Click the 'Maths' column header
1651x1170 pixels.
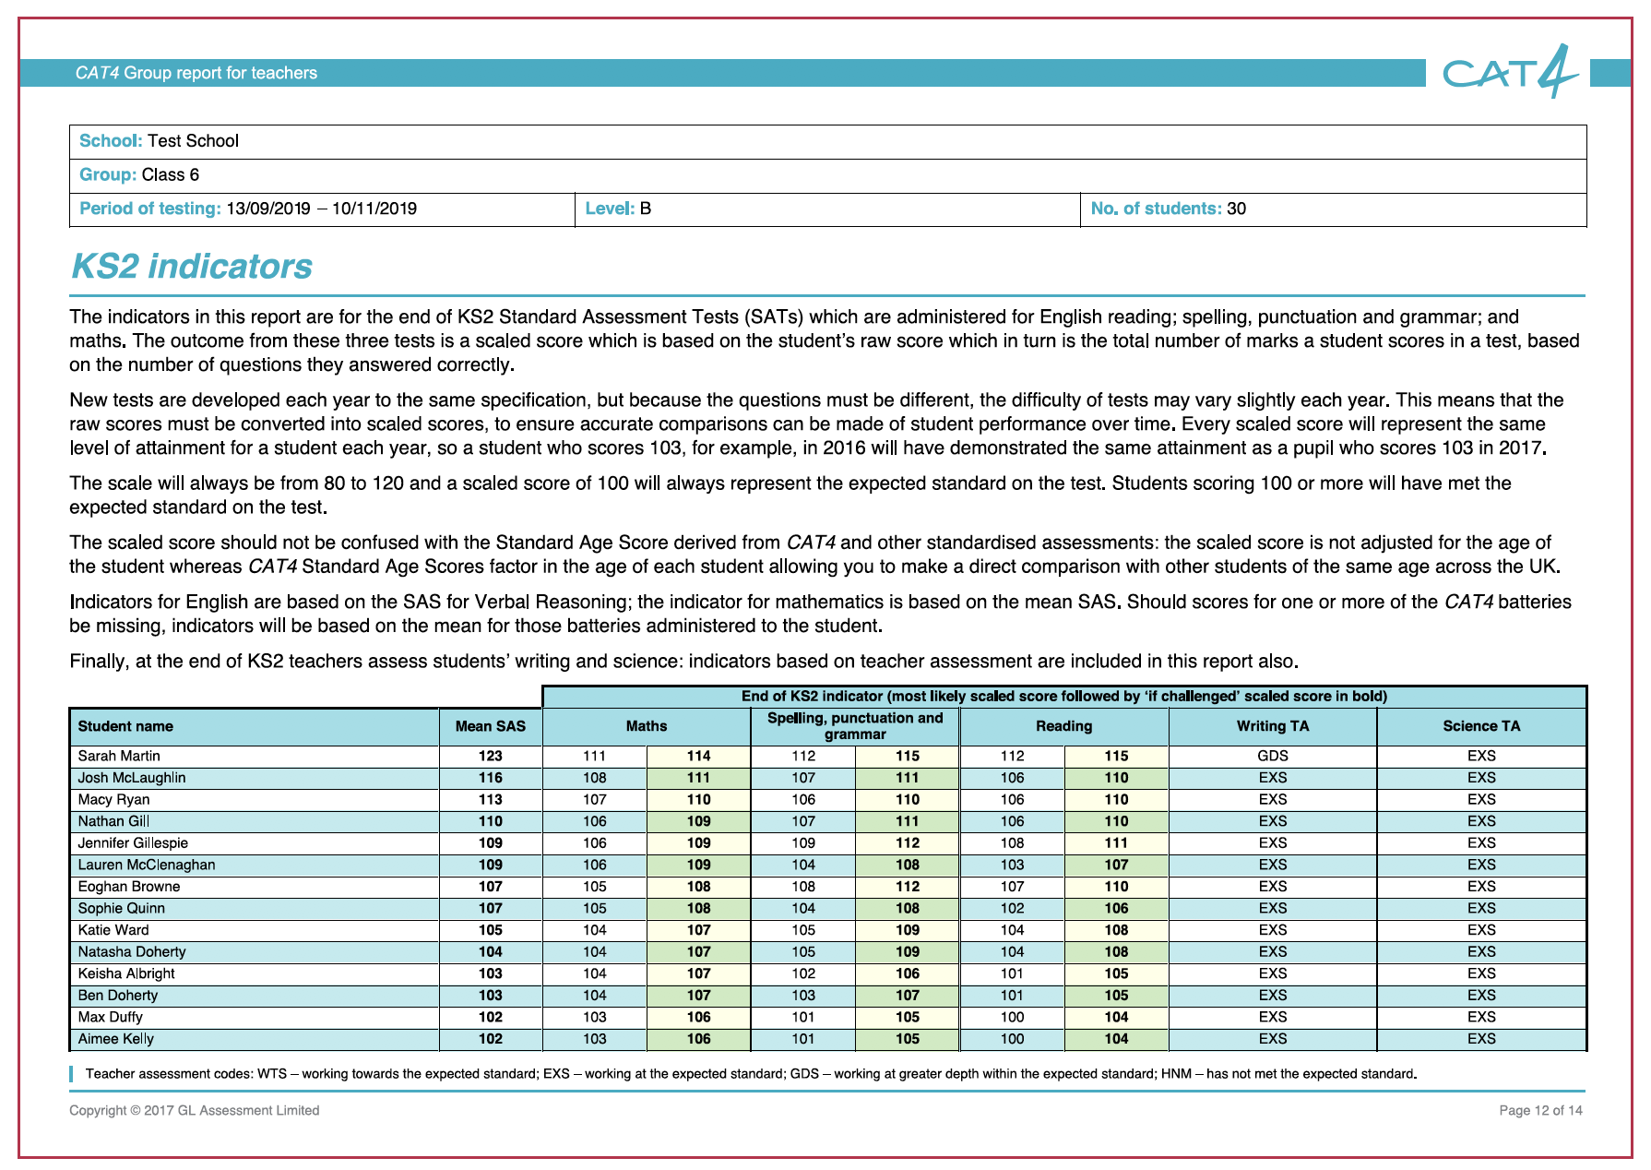coord(647,726)
